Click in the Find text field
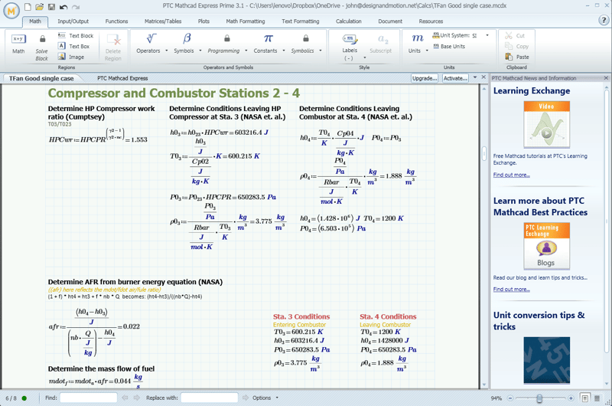 click(88, 398)
